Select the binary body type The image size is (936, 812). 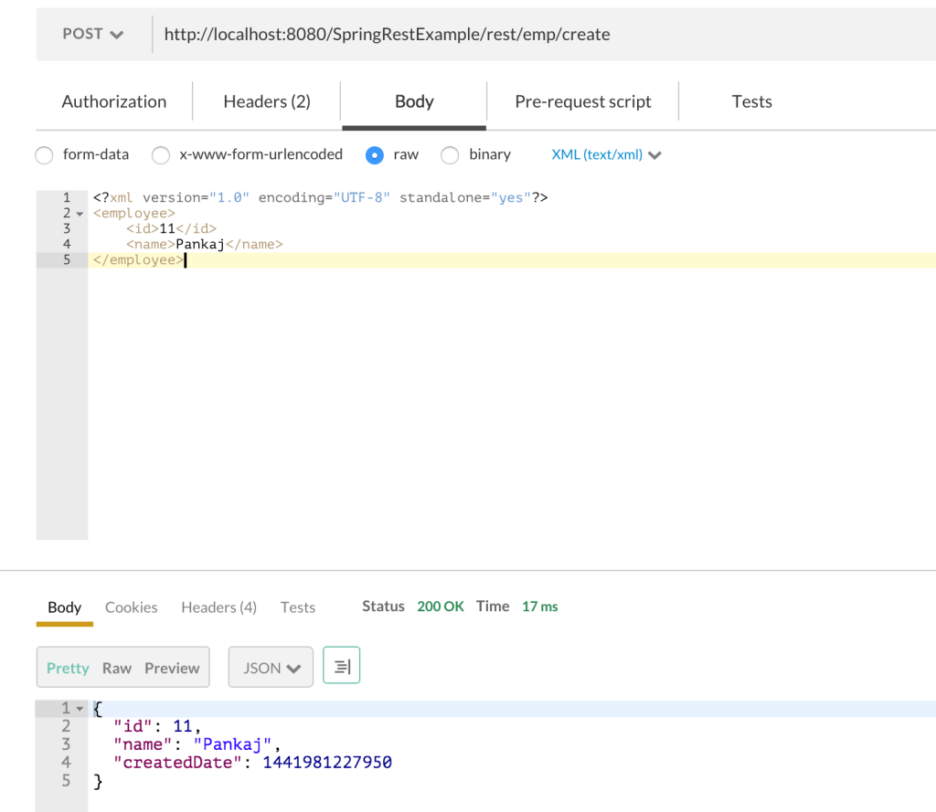(x=450, y=155)
